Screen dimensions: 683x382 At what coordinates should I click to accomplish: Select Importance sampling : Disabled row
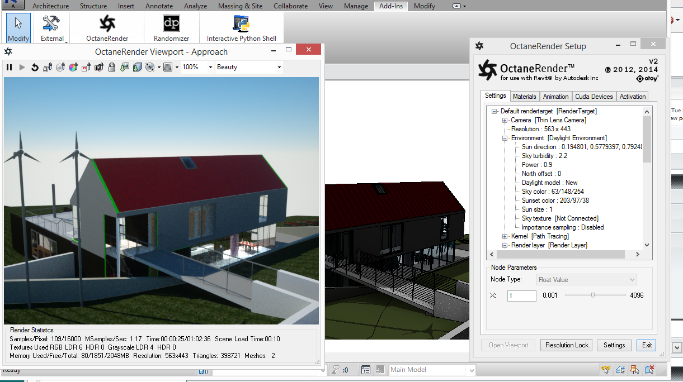click(x=563, y=227)
